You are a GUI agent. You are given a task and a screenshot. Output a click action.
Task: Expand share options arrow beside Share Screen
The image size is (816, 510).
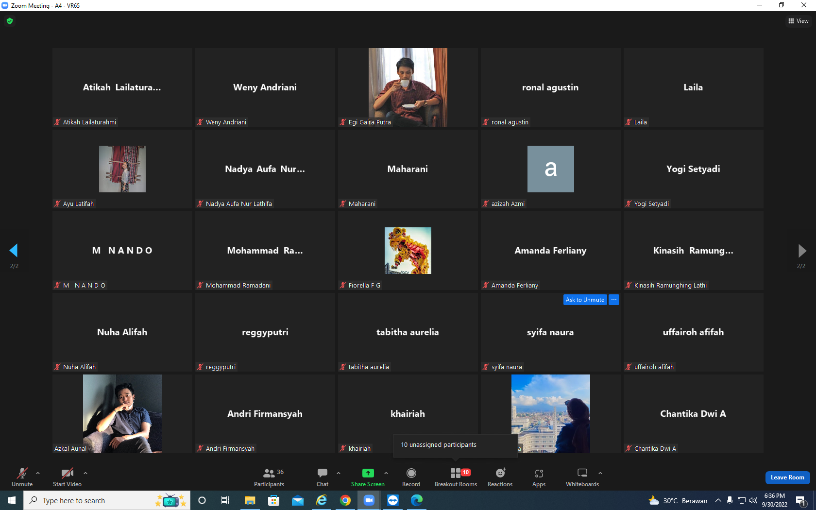[x=386, y=473]
